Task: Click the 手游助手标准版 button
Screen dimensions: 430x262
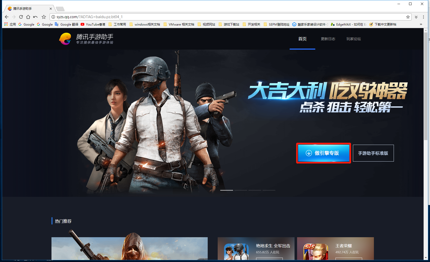Action: tap(373, 153)
